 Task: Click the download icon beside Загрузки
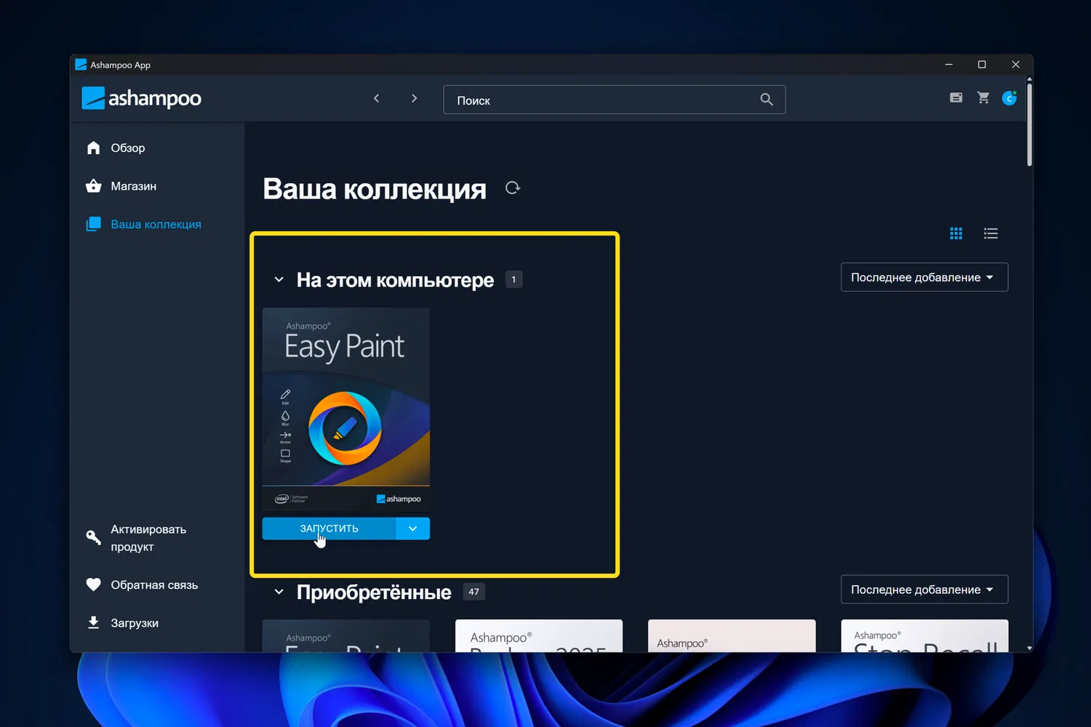pyautogui.click(x=94, y=622)
